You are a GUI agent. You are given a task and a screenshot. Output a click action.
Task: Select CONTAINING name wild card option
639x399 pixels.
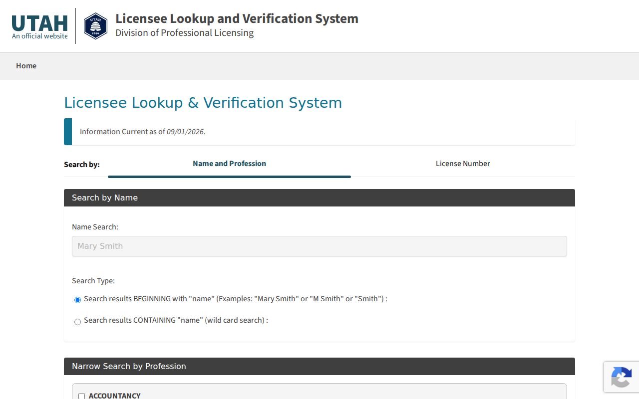click(x=77, y=322)
